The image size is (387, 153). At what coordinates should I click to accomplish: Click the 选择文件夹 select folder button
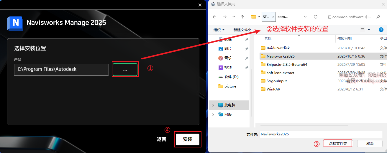[x=338, y=143]
